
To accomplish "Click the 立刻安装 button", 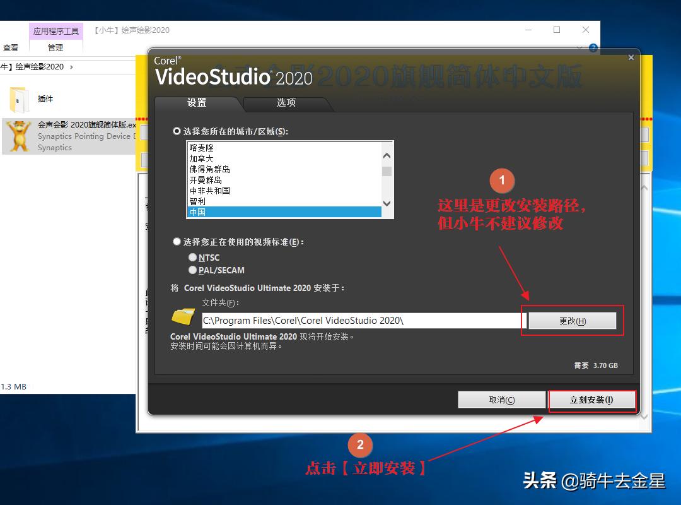I will pos(592,400).
